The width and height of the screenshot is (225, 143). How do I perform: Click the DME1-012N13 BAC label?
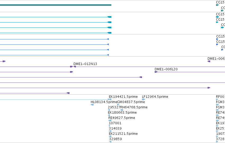click(x=85, y=64)
